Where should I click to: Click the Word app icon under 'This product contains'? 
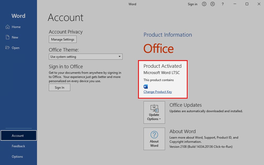[146, 87]
